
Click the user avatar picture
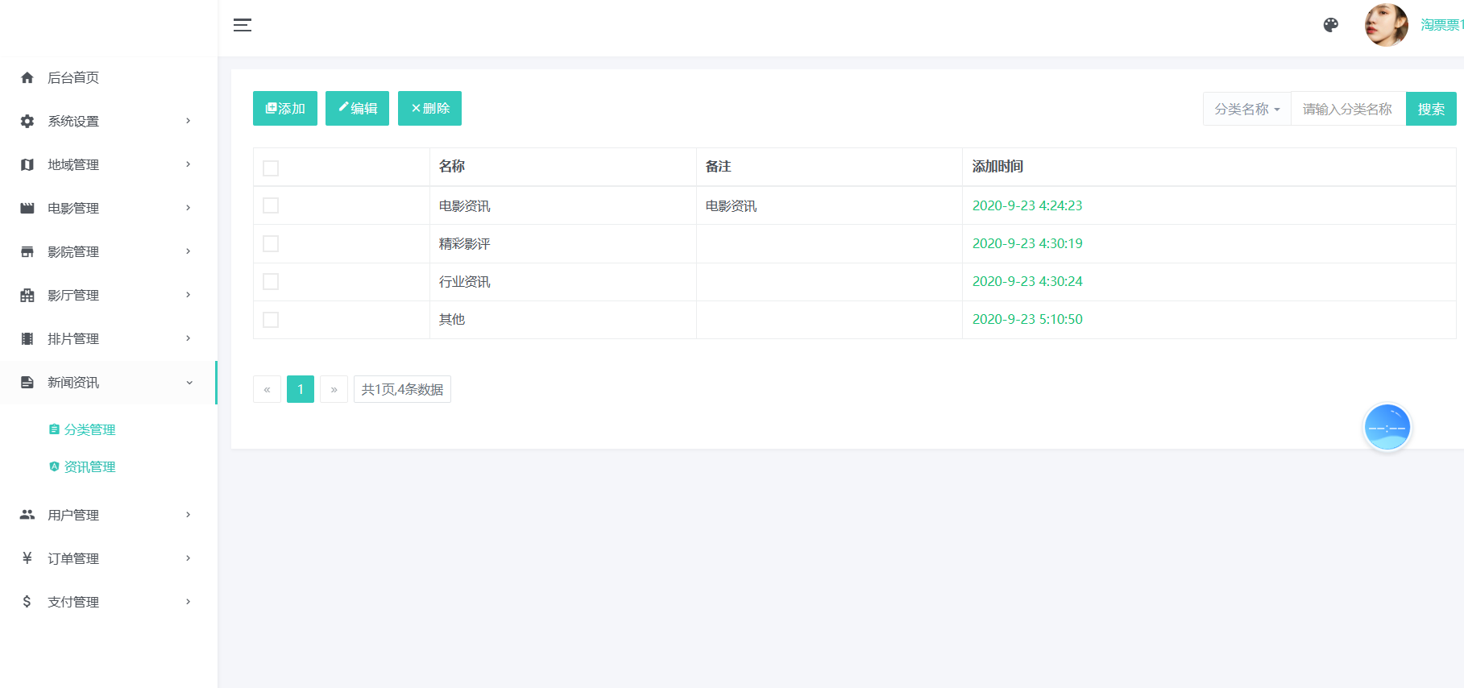(1386, 25)
